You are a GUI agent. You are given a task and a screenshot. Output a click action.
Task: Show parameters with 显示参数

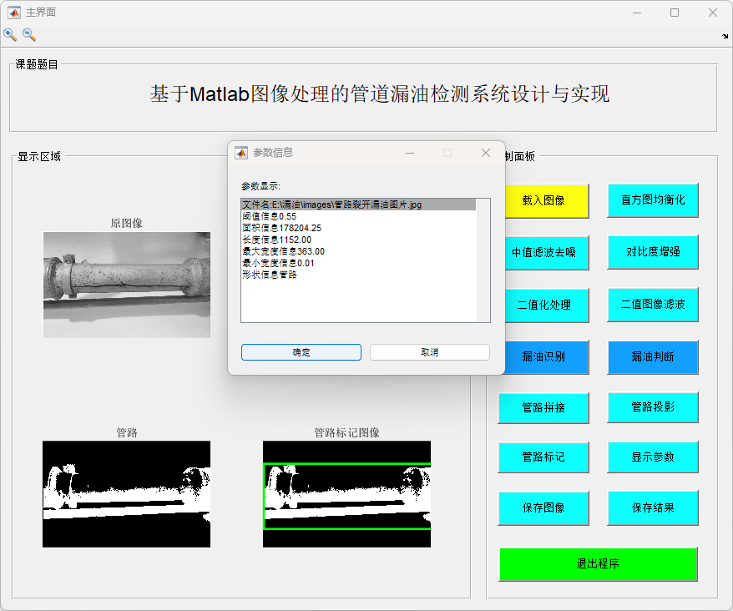click(x=653, y=457)
